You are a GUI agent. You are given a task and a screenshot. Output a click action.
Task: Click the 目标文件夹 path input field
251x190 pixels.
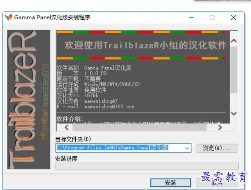tap(123, 148)
